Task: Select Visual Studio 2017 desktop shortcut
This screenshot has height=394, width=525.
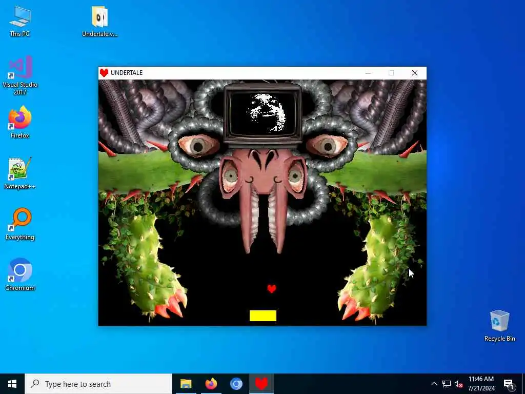Action: click(x=20, y=75)
